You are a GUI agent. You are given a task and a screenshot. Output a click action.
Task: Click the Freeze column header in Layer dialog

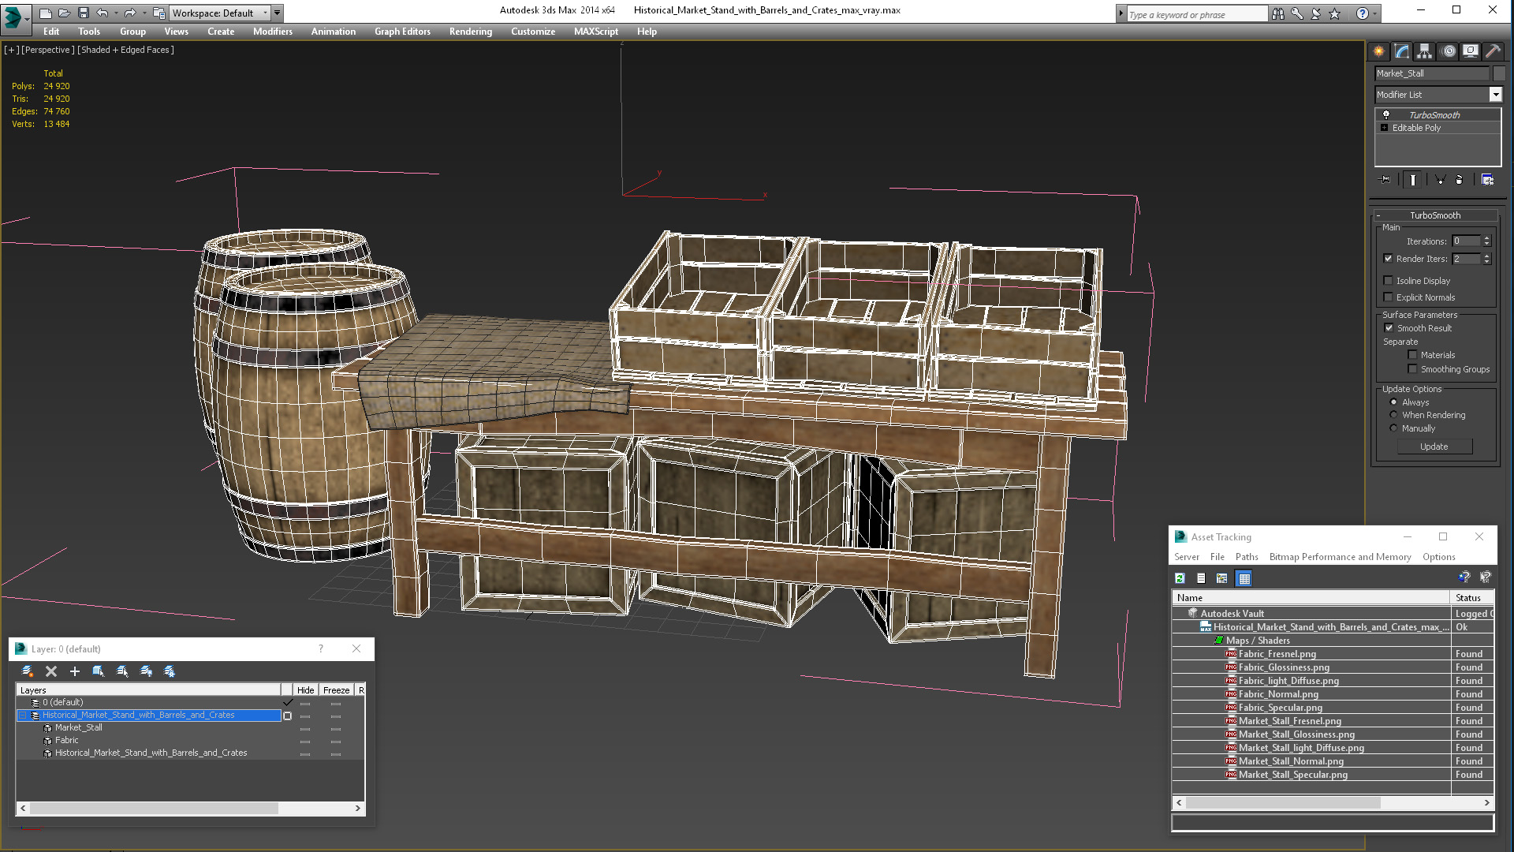(x=336, y=690)
